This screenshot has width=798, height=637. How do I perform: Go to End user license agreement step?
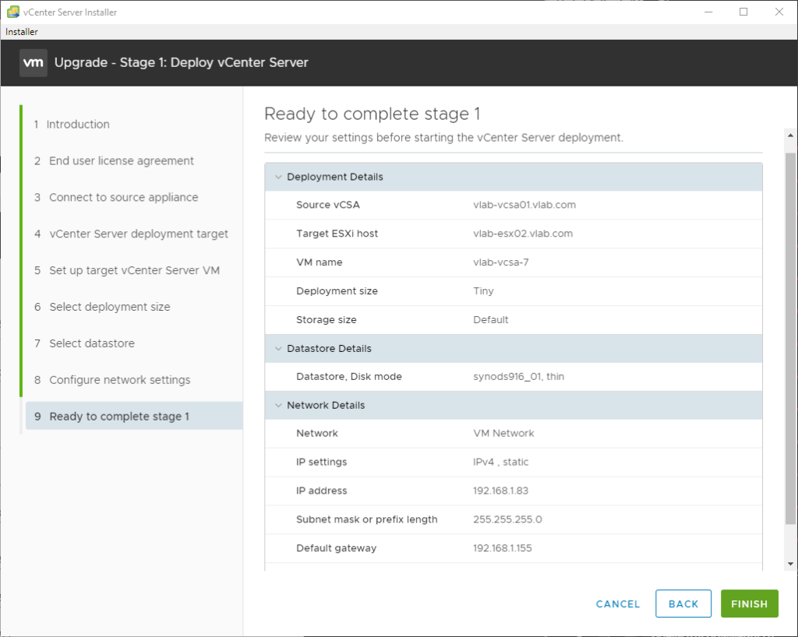click(x=114, y=161)
